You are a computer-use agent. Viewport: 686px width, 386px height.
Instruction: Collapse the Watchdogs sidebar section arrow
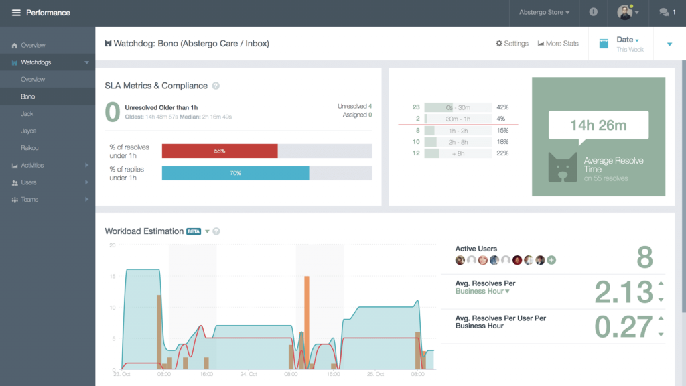coord(86,62)
